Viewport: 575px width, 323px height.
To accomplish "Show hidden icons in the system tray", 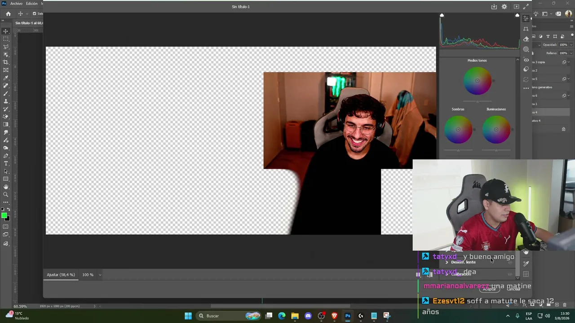I will 508,316.
